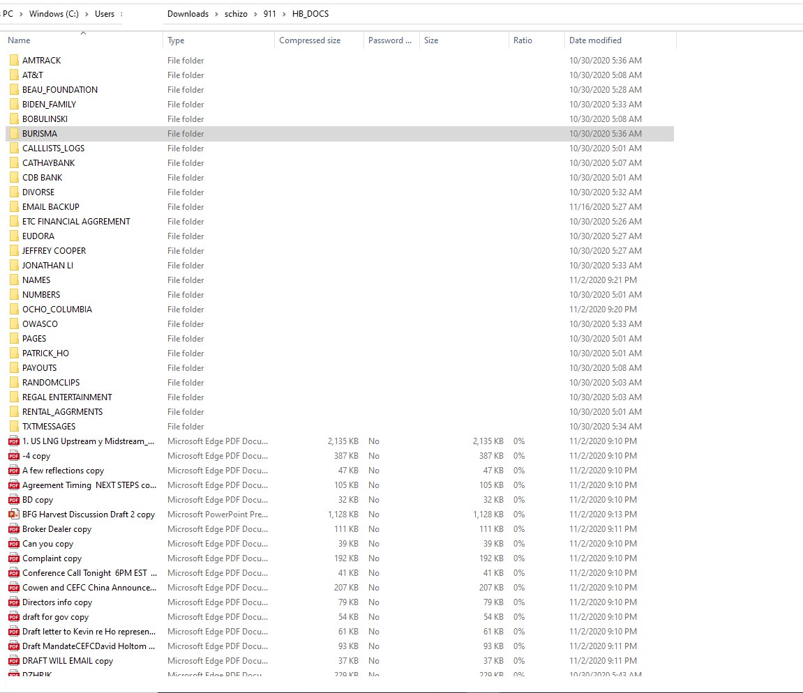Click the OWASCO folder icon
The width and height of the screenshot is (803, 693).
[14, 324]
